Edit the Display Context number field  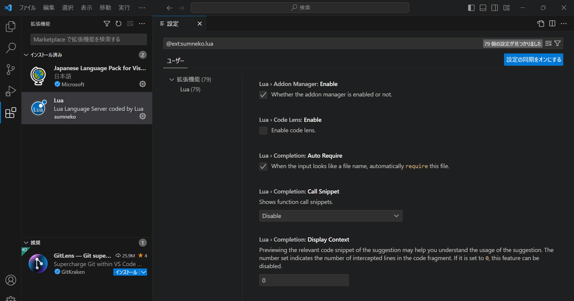pyautogui.click(x=304, y=280)
